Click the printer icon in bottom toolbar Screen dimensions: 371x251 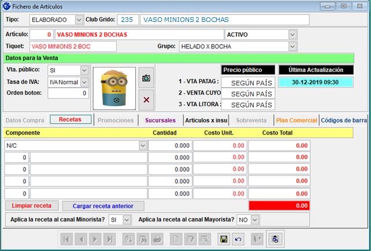157,238
